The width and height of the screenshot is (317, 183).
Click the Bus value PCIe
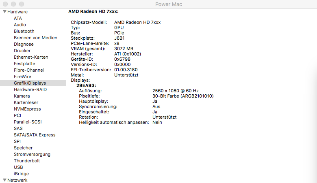click(x=119, y=33)
